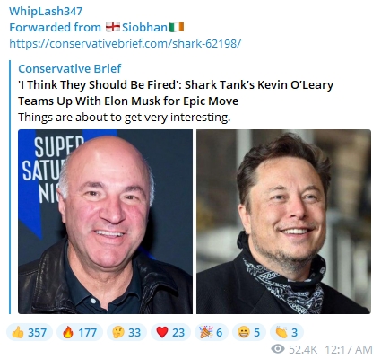The height and width of the screenshot is (359, 381).
Task: Click the fire reaction showing 177
Action: [x=80, y=332]
